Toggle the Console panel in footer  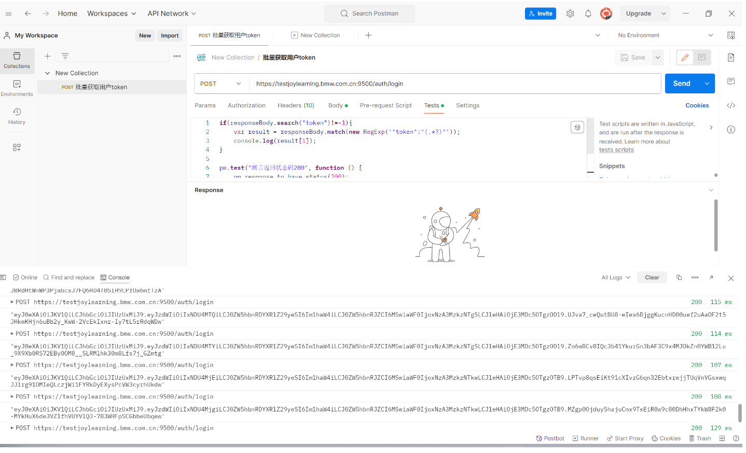click(x=115, y=278)
